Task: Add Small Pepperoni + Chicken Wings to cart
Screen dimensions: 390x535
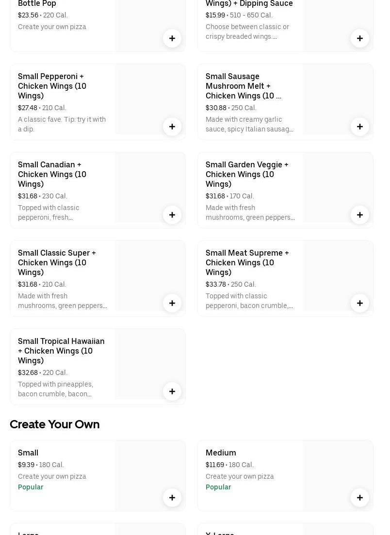Action: pos(172,127)
